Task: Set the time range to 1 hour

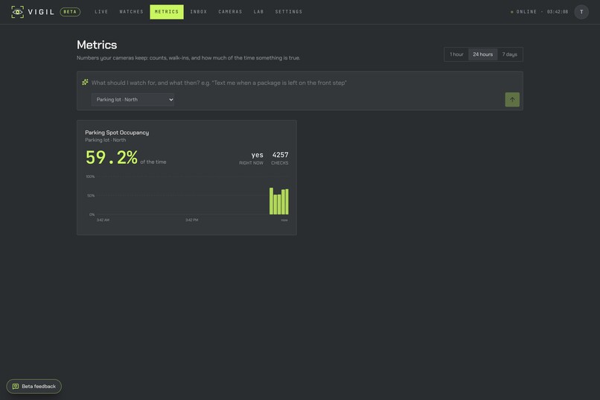Action: tap(456, 54)
